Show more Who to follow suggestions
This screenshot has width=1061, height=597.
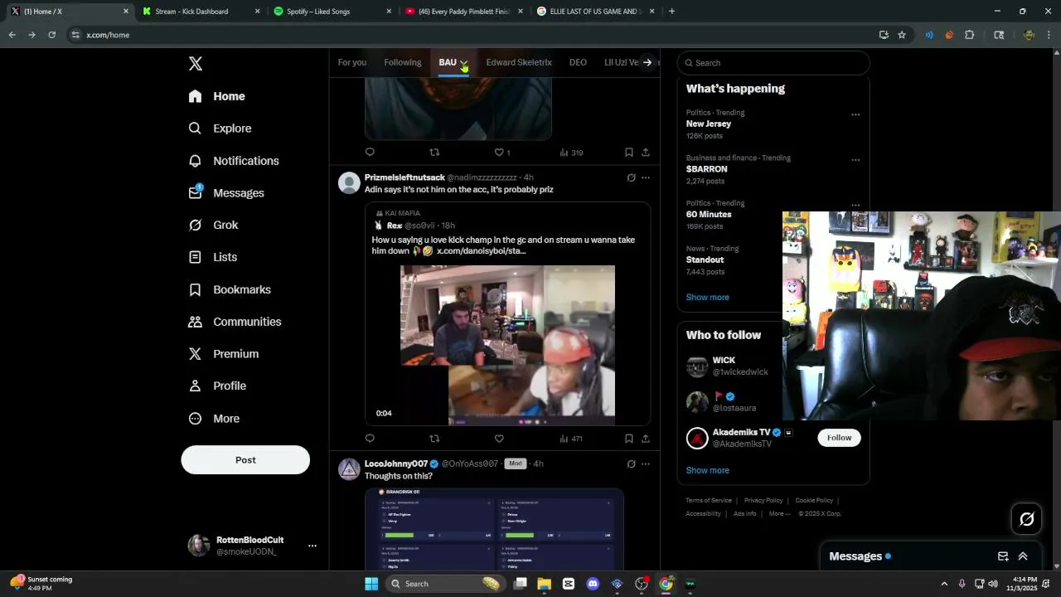point(708,470)
